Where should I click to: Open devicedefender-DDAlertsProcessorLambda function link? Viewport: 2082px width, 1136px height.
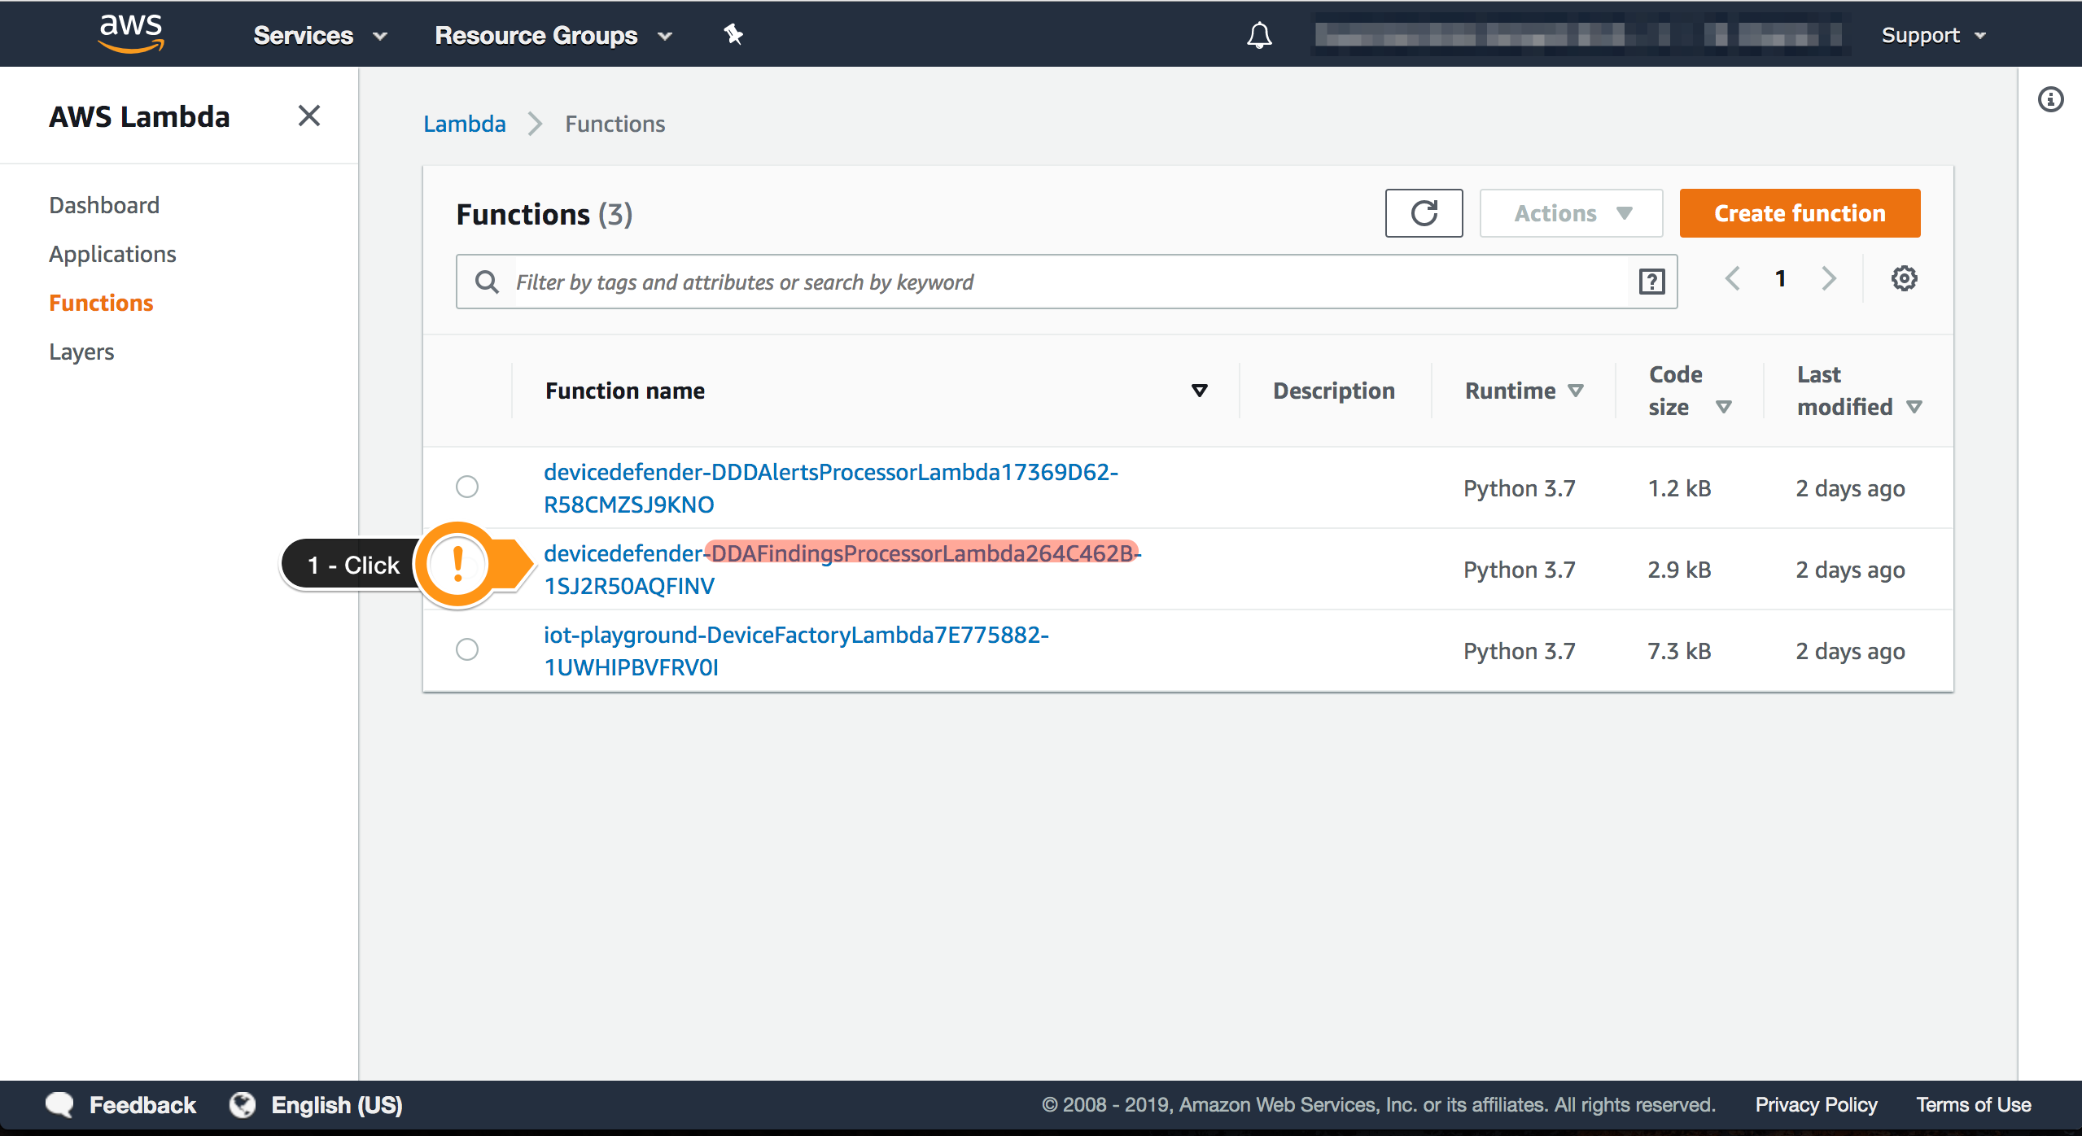click(x=831, y=488)
